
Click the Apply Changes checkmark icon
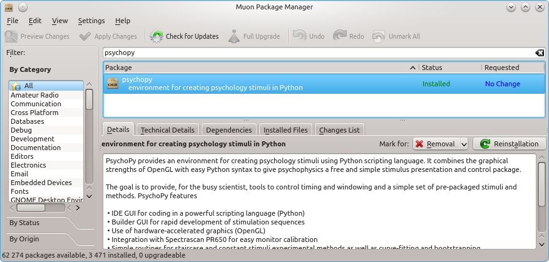85,36
